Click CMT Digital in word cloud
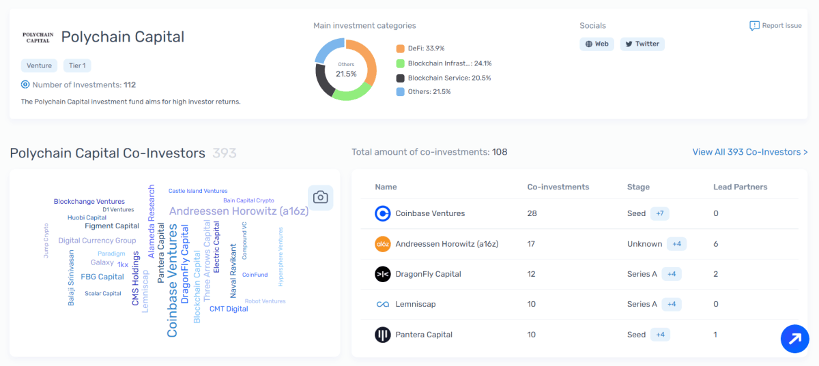This screenshot has width=819, height=366. click(x=229, y=309)
